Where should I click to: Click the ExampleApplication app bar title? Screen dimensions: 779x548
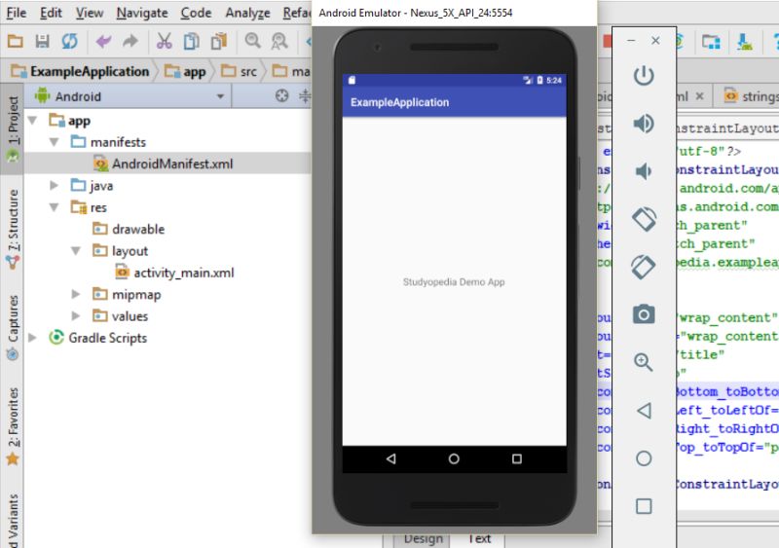(399, 102)
